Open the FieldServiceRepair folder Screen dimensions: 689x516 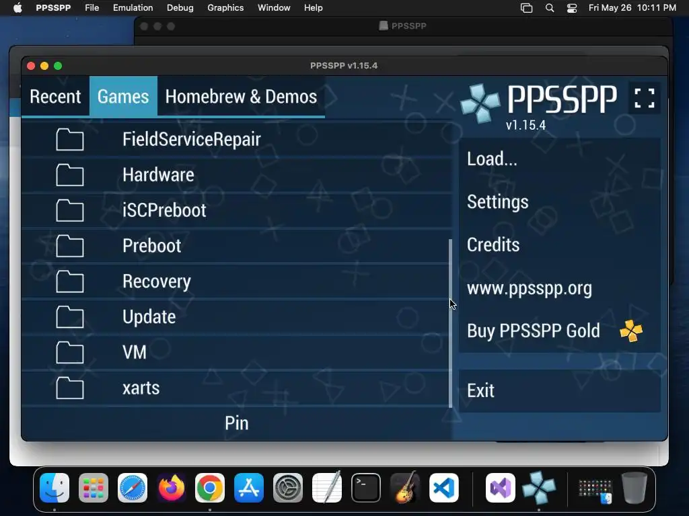(x=236, y=140)
